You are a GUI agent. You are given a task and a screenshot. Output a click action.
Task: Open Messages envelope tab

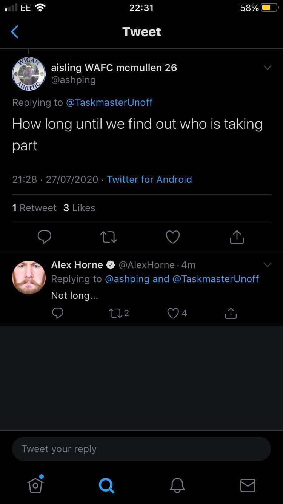[x=248, y=485]
